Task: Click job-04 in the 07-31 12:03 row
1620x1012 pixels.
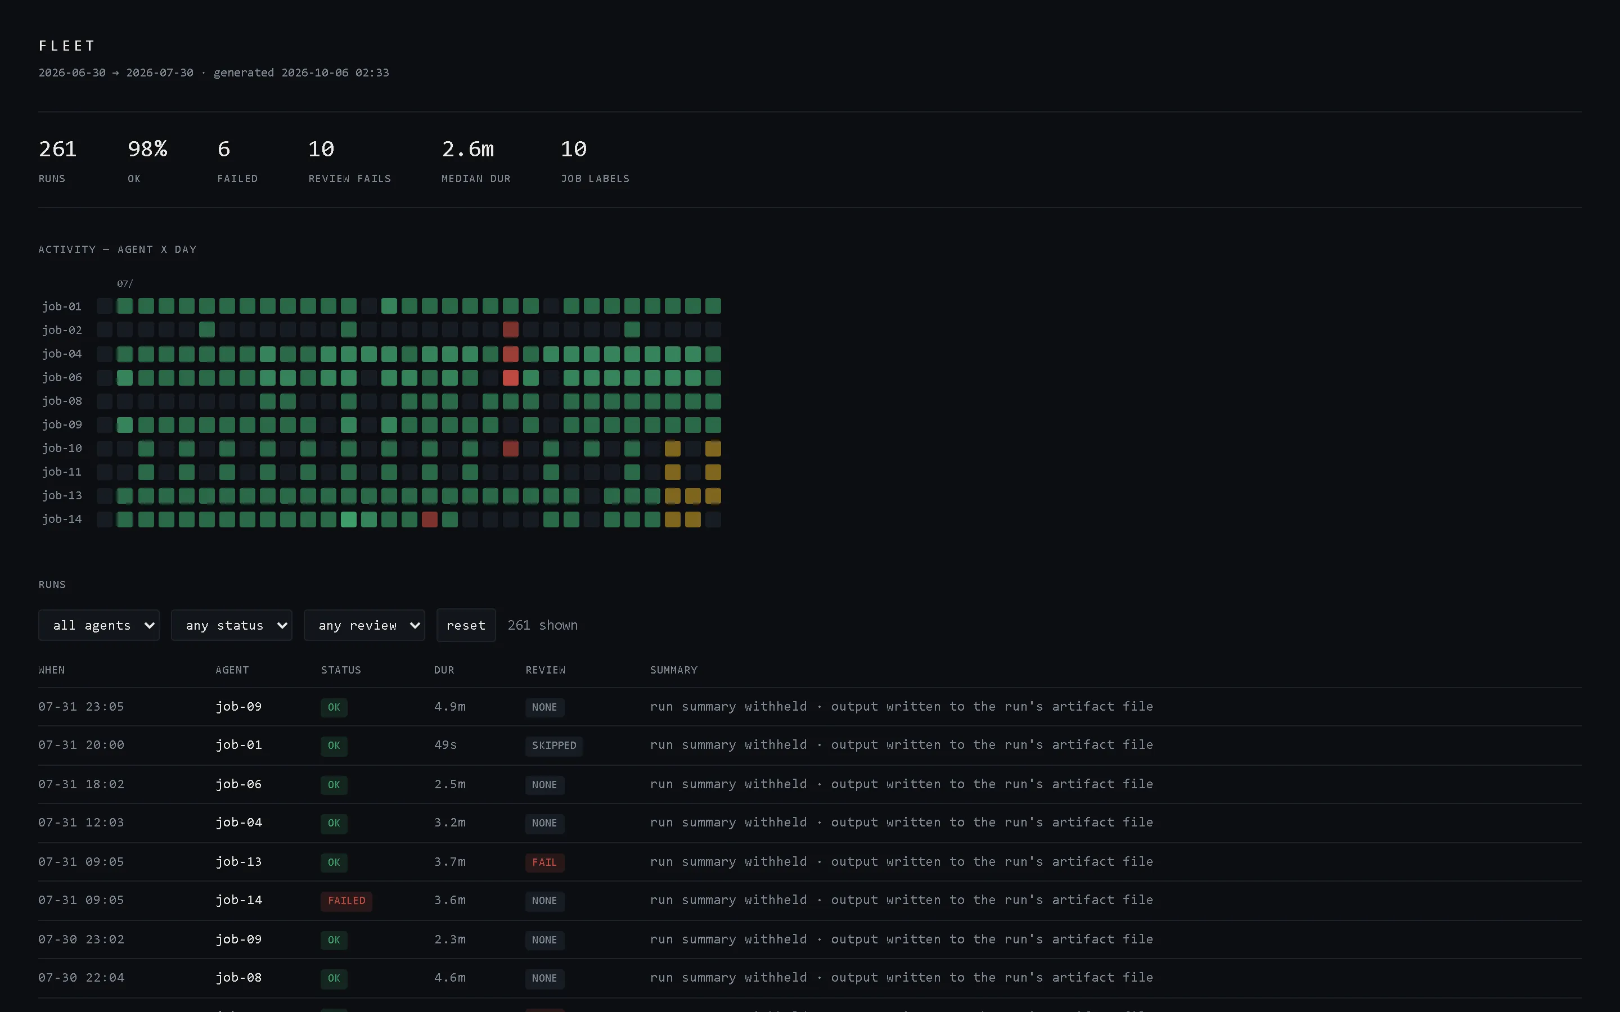Action: (x=238, y=823)
